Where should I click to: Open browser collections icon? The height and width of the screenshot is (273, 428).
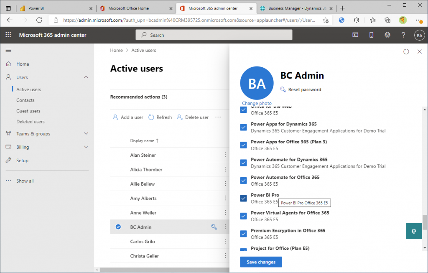(387, 20)
